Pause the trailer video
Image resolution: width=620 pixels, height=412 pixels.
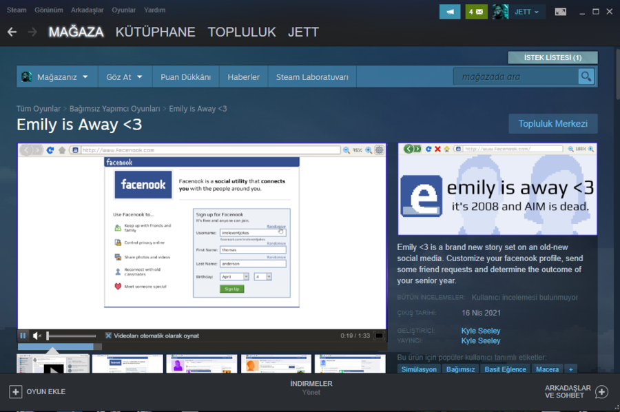pyautogui.click(x=23, y=336)
